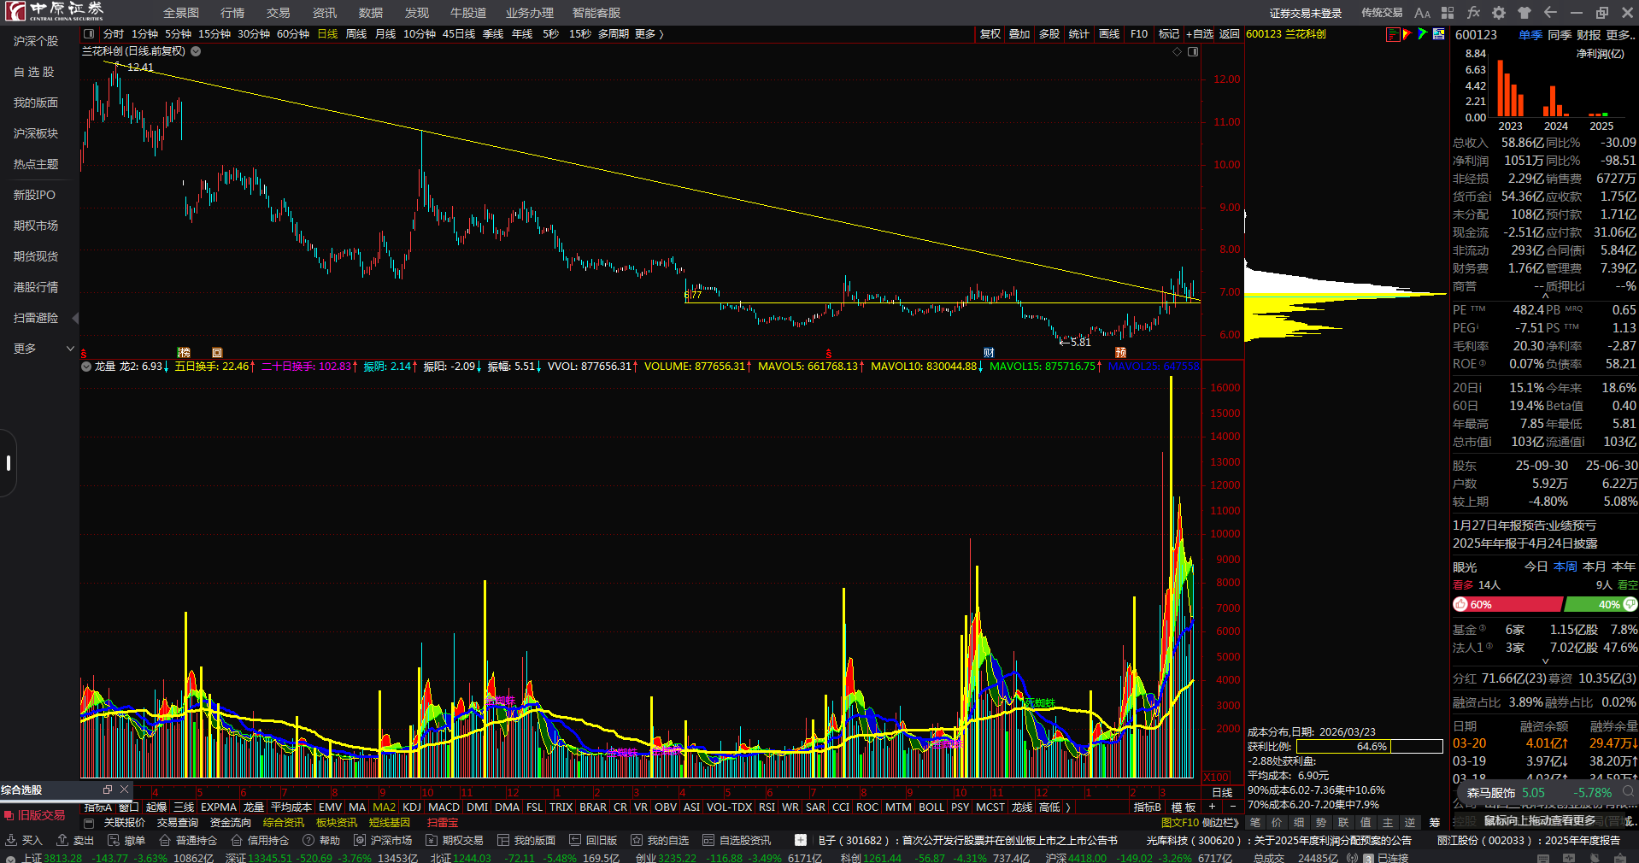Expand the chart panel maximize icon
This screenshot has width=1639, height=863.
pos(1193,52)
